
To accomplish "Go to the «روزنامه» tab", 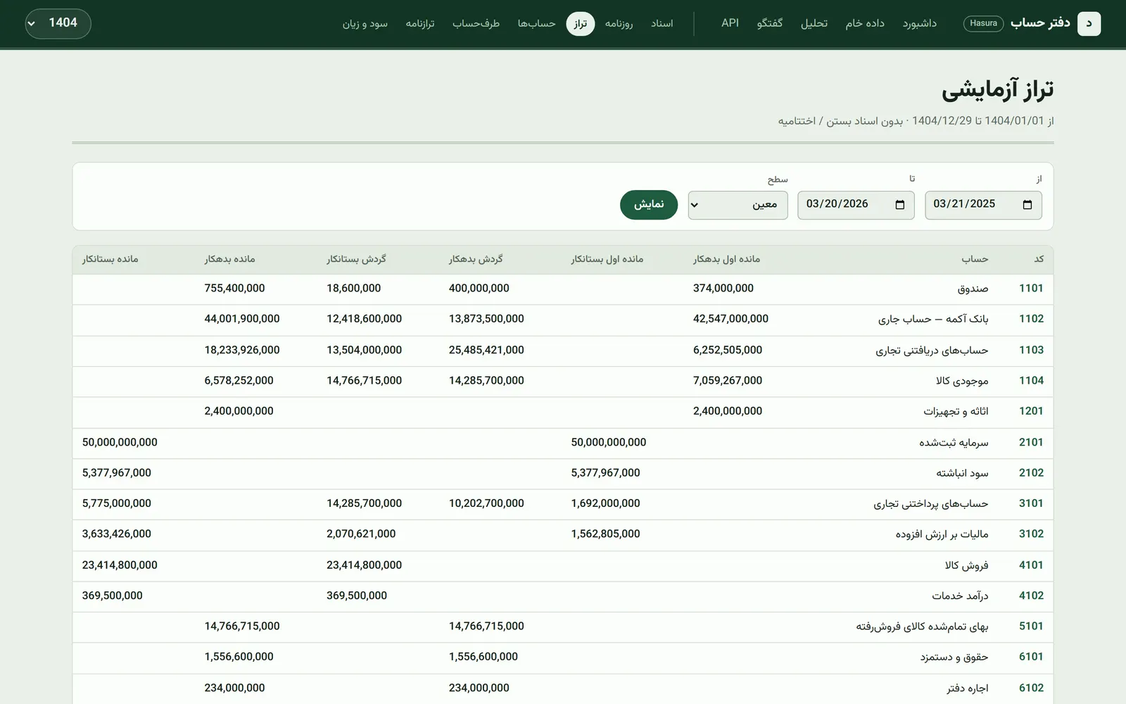I will pyautogui.click(x=619, y=23).
